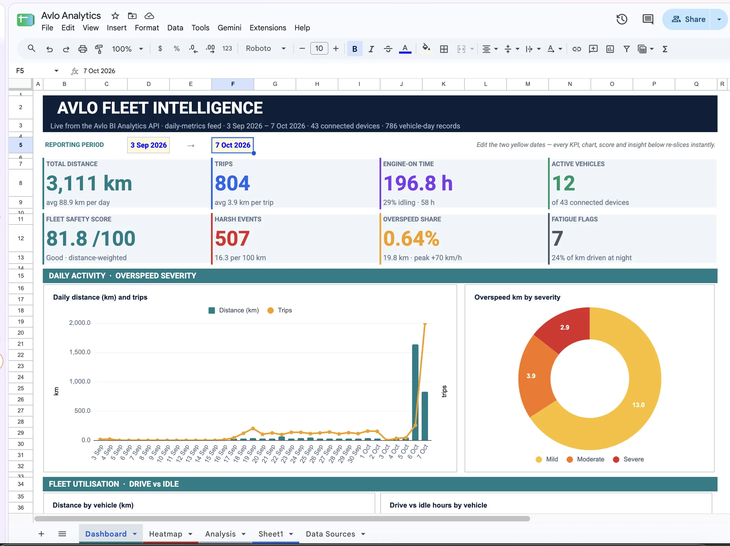Open the text color picker
This screenshot has width=730, height=546.
pos(405,49)
